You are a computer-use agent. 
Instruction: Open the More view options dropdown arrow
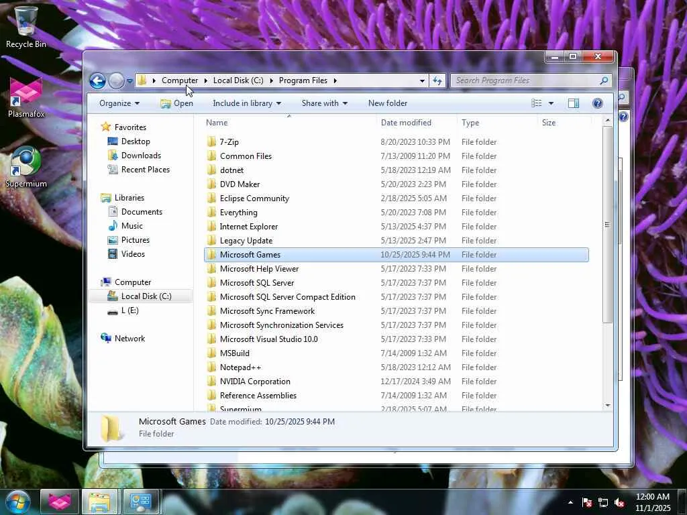tap(551, 103)
